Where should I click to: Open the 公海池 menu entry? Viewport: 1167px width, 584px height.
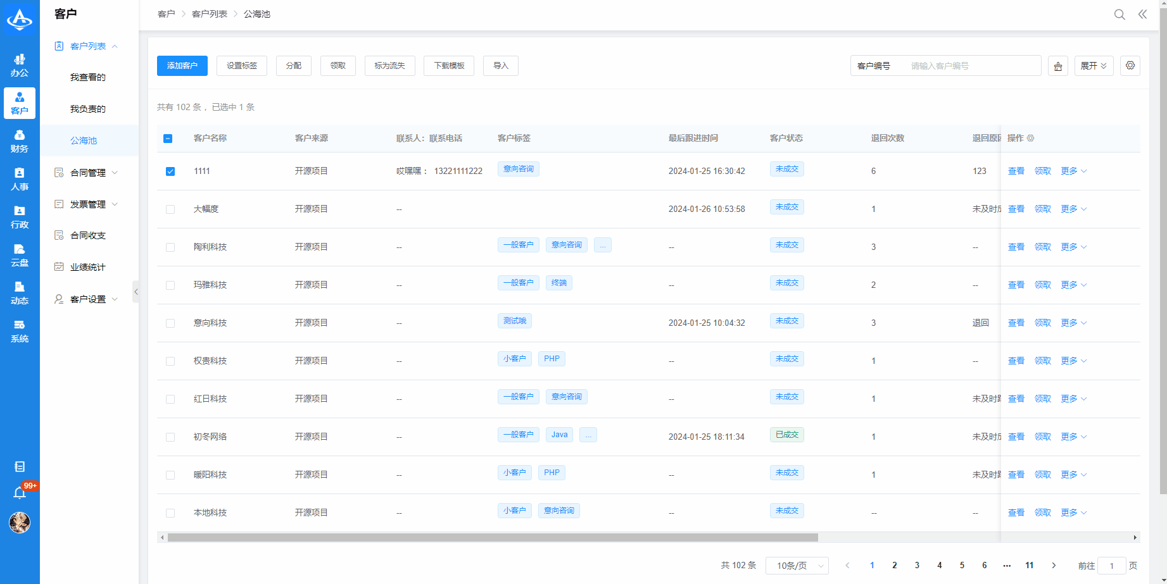pos(84,142)
